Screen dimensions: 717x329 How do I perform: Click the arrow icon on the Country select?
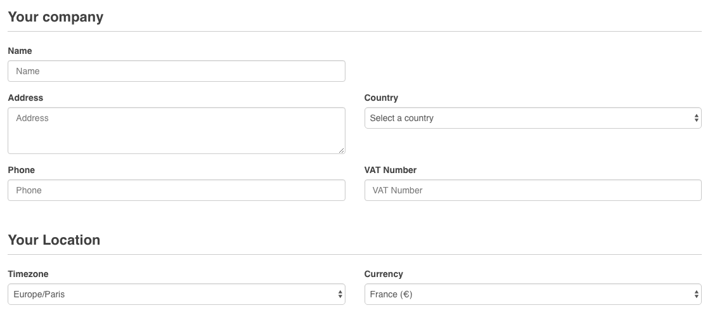click(x=696, y=118)
